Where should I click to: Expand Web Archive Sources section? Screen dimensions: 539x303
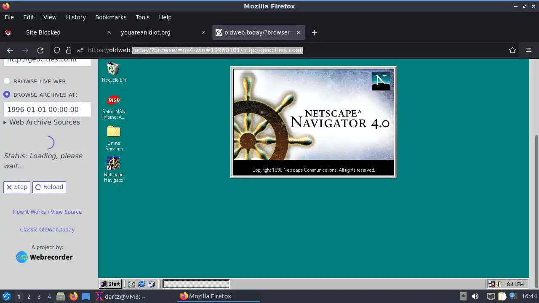point(42,122)
